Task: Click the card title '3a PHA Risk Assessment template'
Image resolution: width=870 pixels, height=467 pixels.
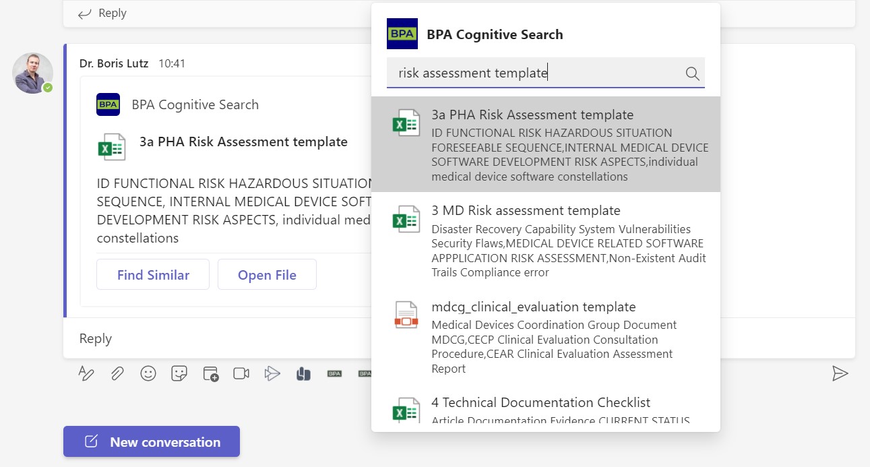Action: 243,142
